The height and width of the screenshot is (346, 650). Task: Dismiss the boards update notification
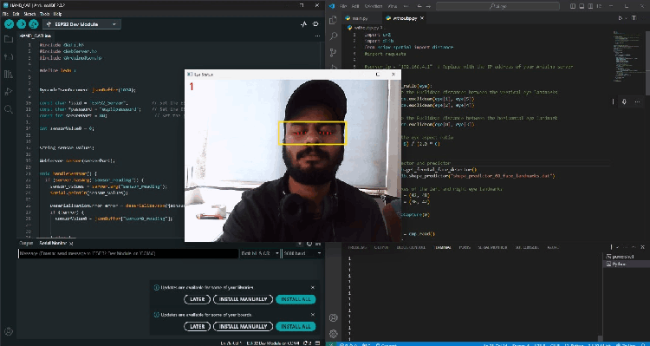click(313, 315)
